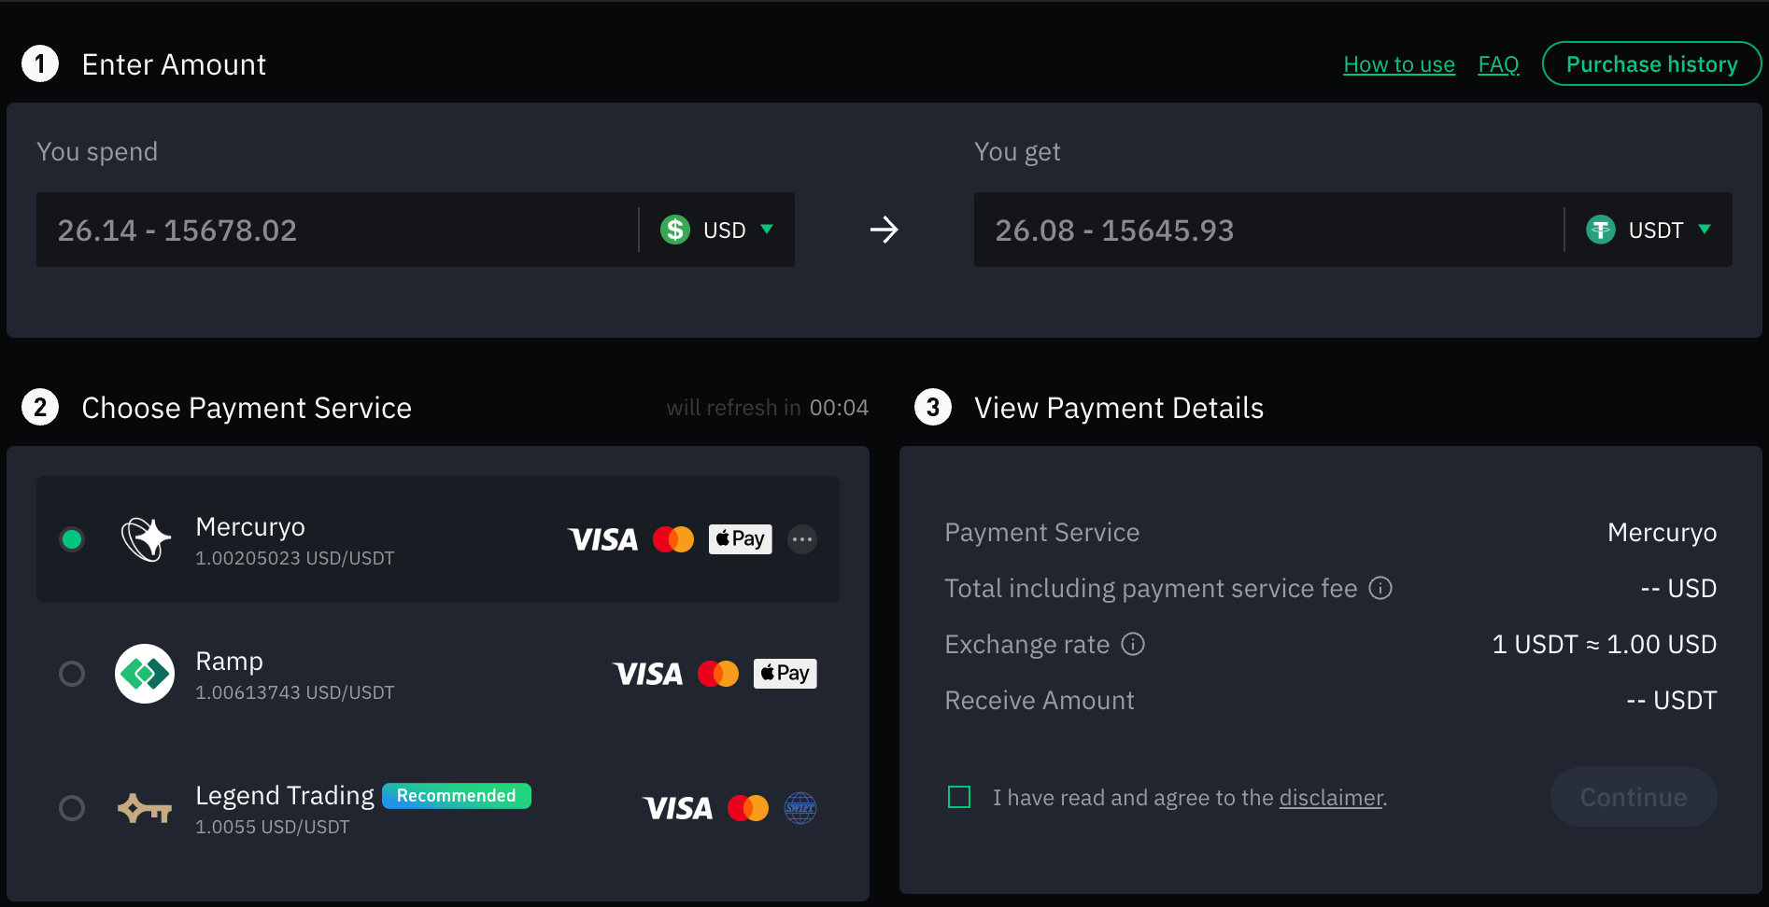Click the '-- USDT' receive amount value

1672,700
